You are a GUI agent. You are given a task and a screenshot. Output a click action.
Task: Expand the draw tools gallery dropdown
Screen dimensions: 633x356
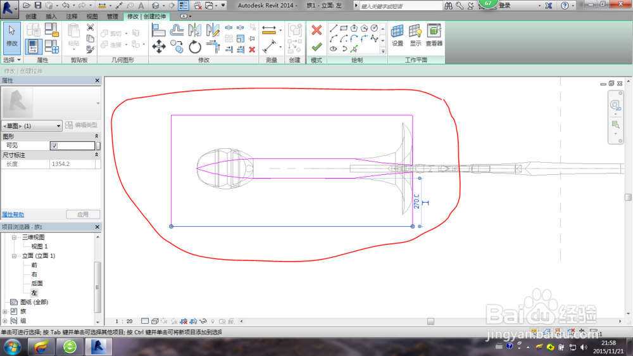point(383,51)
